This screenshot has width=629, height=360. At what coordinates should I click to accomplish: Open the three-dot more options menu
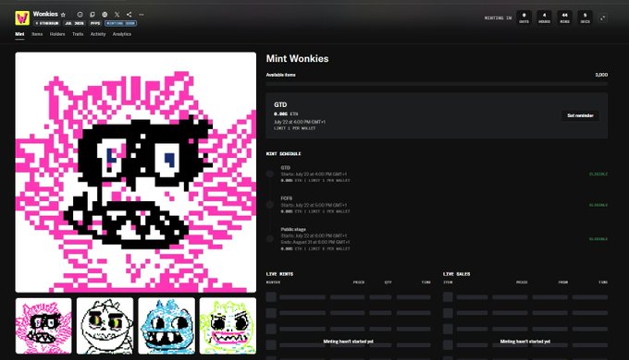pyautogui.click(x=142, y=15)
